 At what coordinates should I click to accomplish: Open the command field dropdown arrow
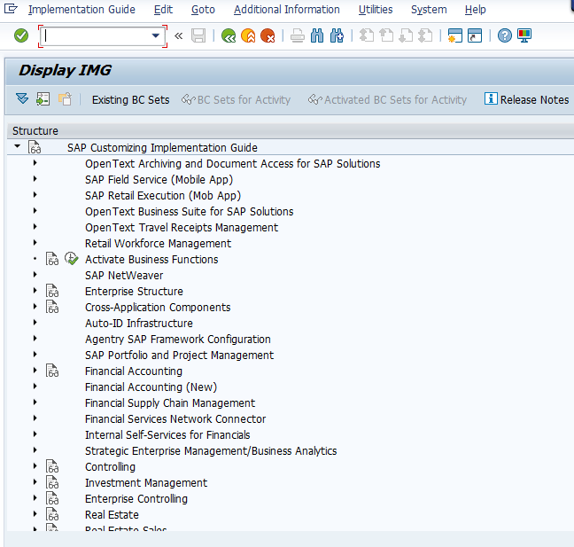point(156,35)
